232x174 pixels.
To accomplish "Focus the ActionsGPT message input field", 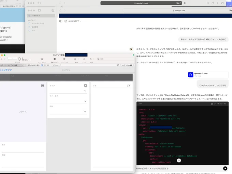I will tap(178, 169).
